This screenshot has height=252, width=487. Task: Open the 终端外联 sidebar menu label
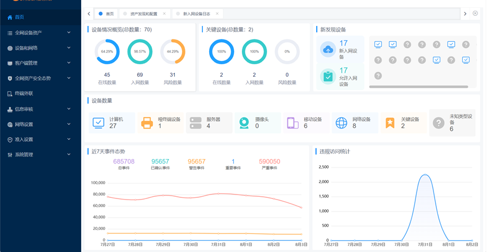tap(24, 94)
